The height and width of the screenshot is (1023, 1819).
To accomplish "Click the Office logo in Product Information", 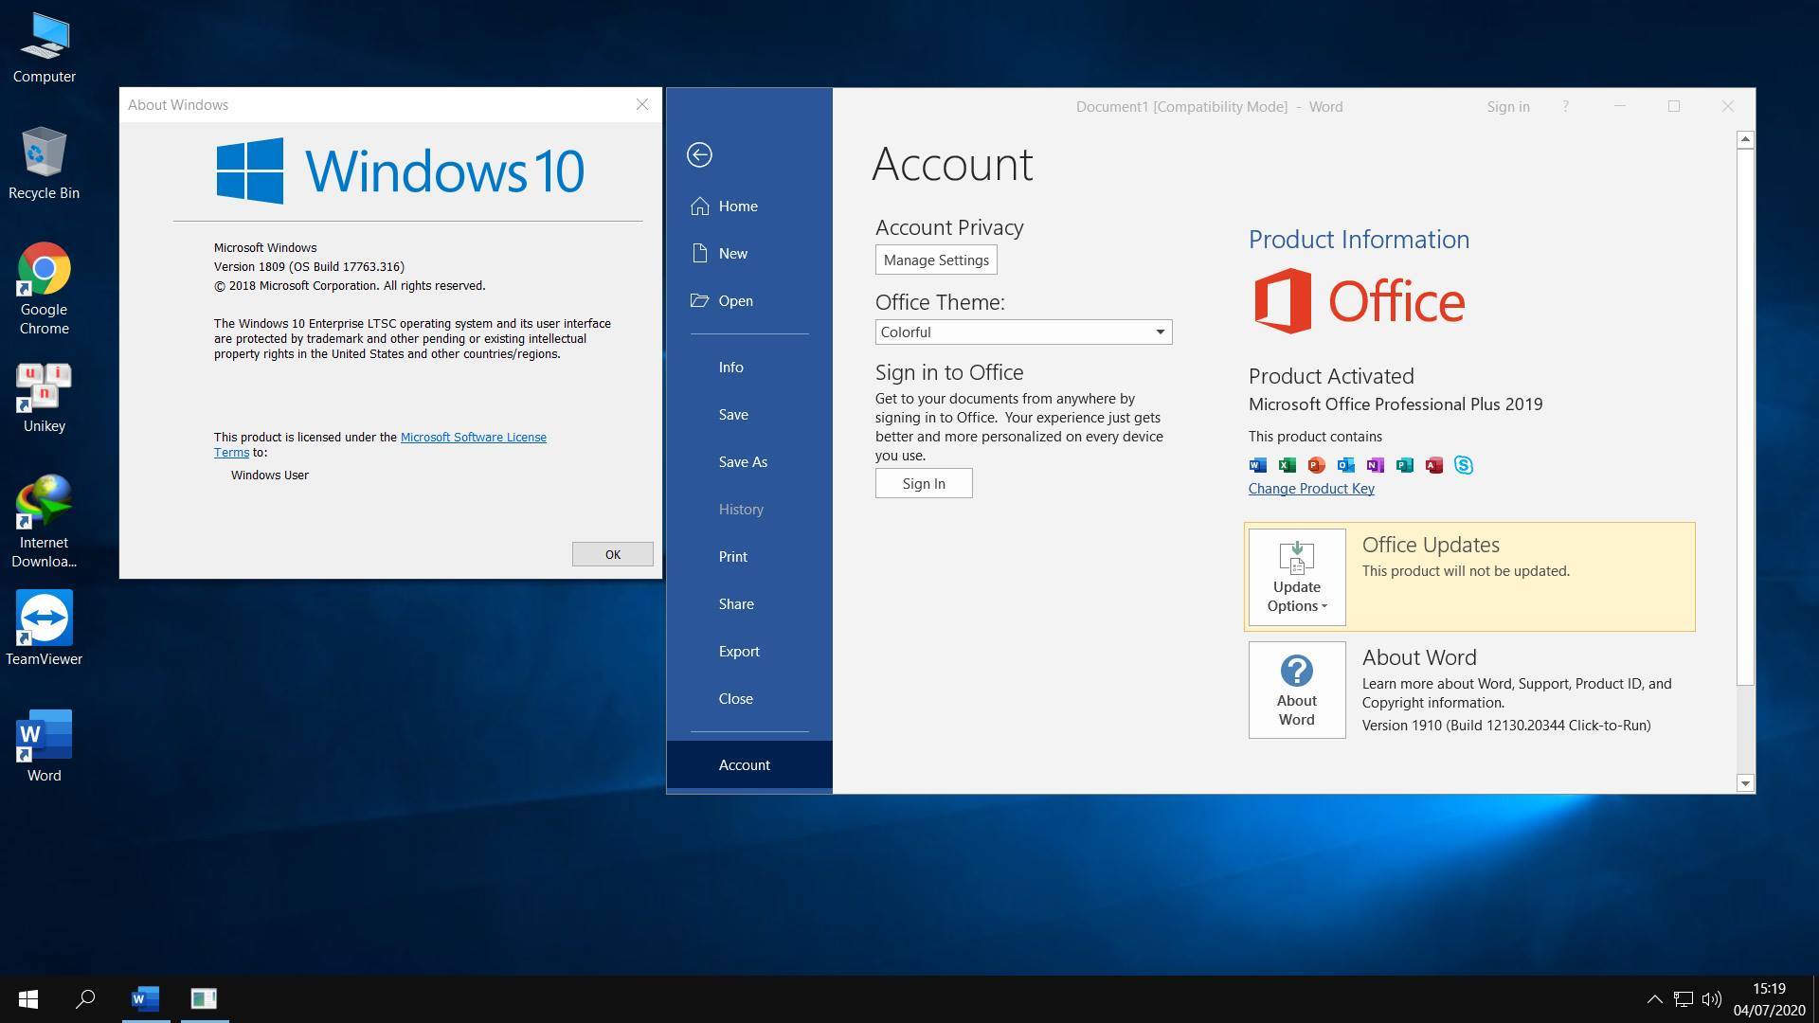I will click(1360, 301).
